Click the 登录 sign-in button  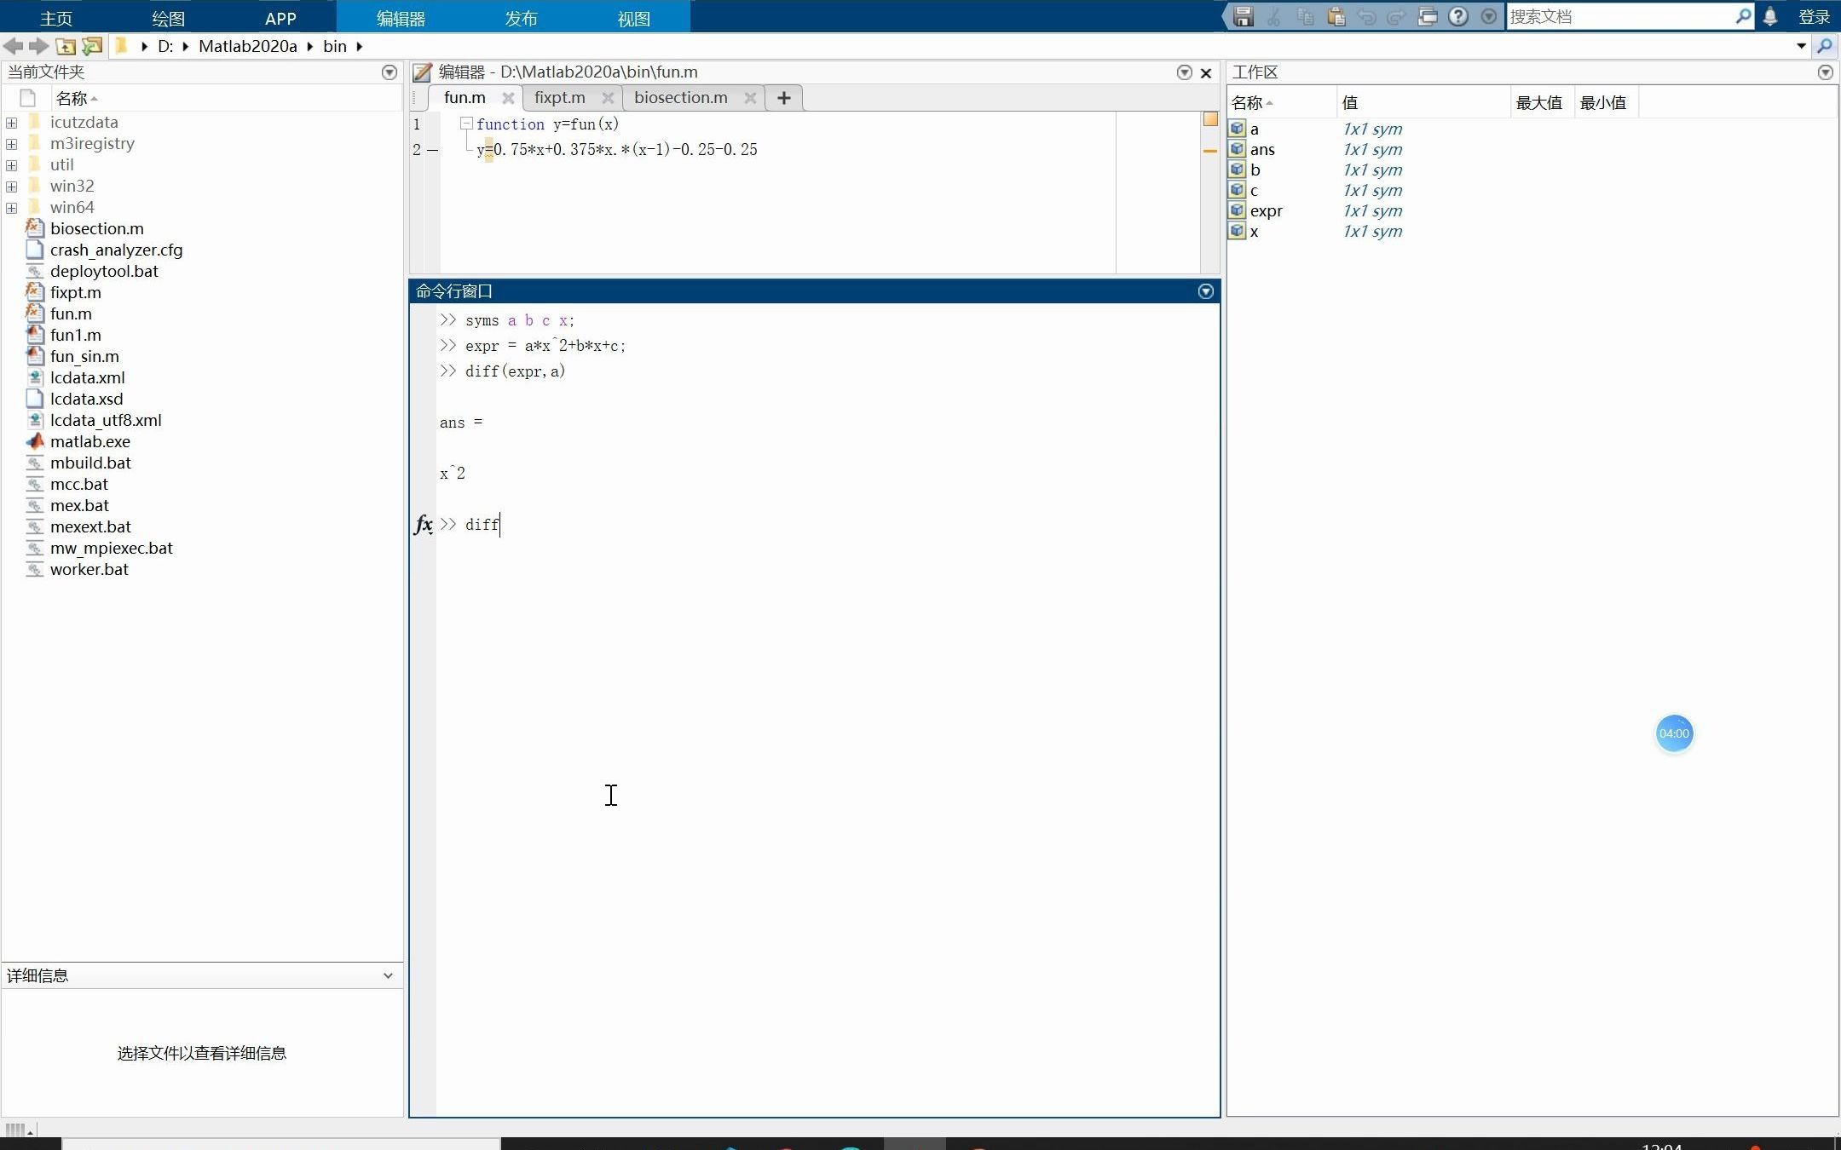tap(1814, 16)
